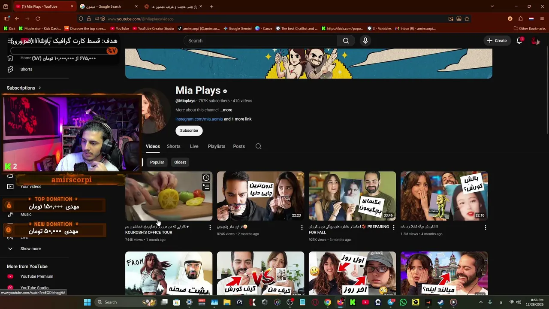Open the list all tabs dropdown arrow

pos(492,6)
